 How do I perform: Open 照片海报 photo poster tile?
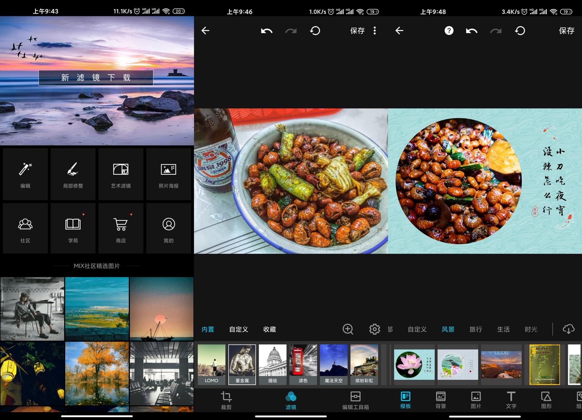click(168, 174)
